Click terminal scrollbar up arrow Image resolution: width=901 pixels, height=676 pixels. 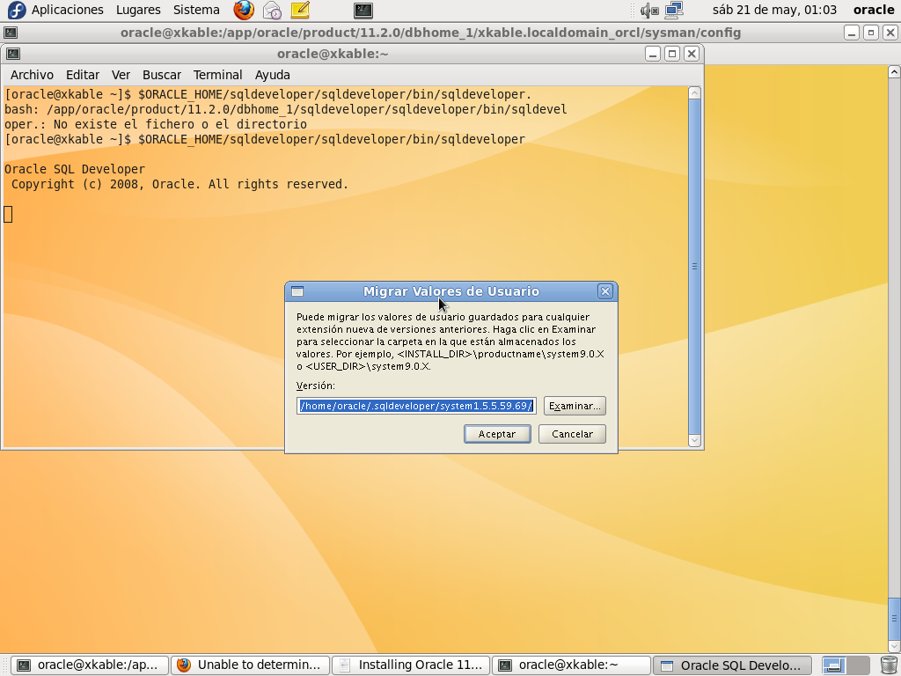(694, 93)
